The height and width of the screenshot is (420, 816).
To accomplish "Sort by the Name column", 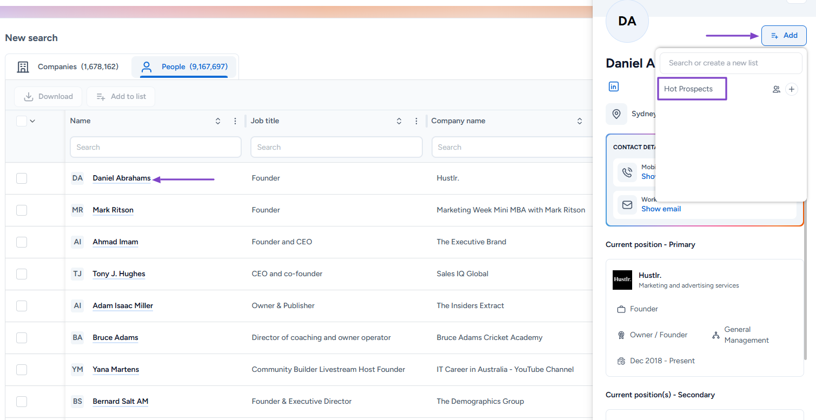I will pyautogui.click(x=218, y=121).
